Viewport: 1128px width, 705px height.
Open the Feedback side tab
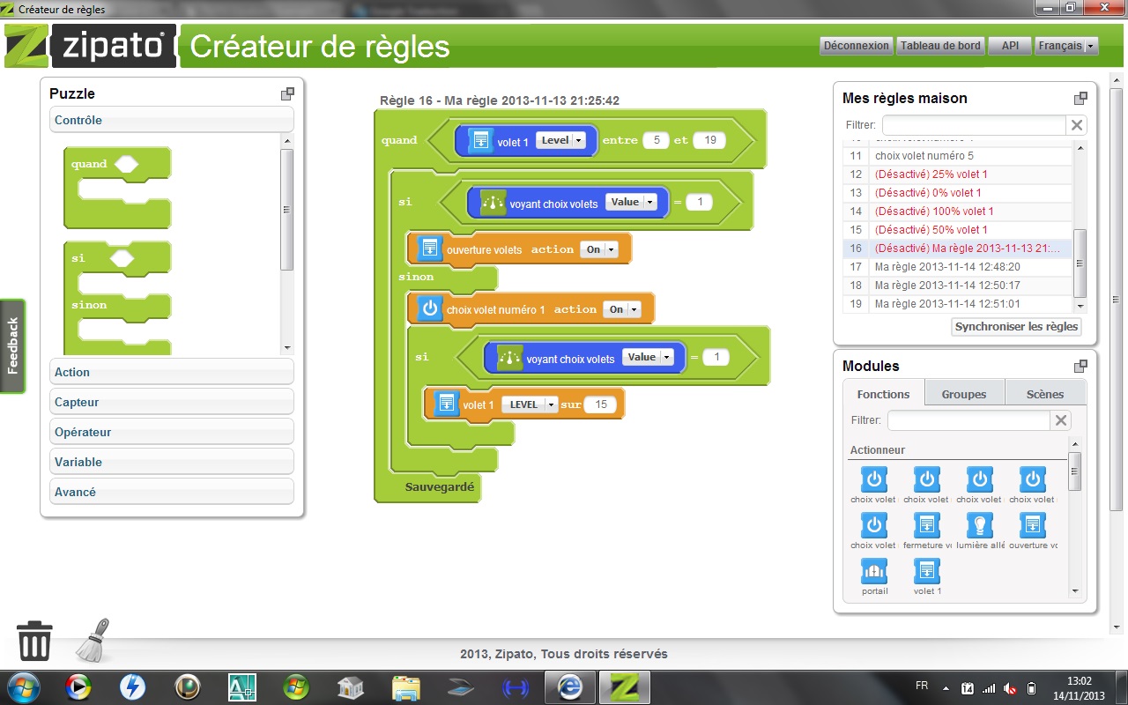click(x=12, y=346)
